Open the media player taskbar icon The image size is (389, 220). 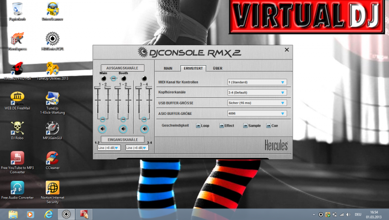pyautogui.click(x=30, y=214)
